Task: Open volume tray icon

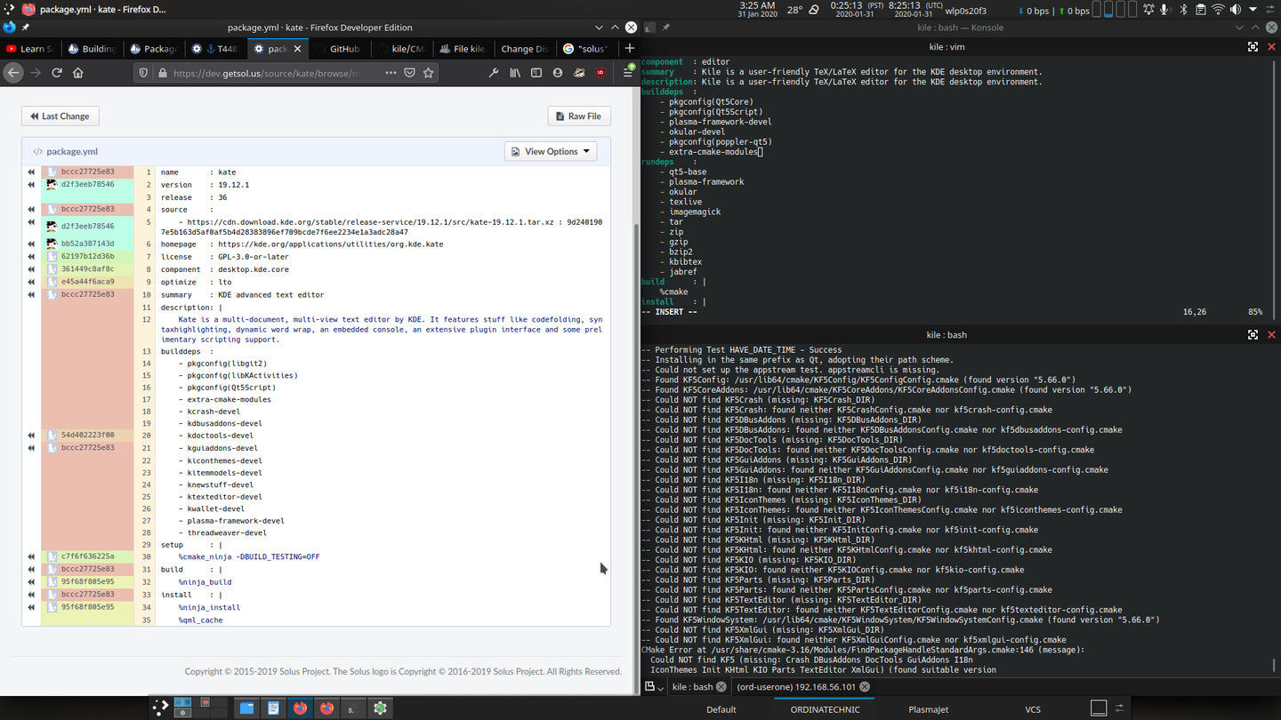Action: pos(1236,10)
